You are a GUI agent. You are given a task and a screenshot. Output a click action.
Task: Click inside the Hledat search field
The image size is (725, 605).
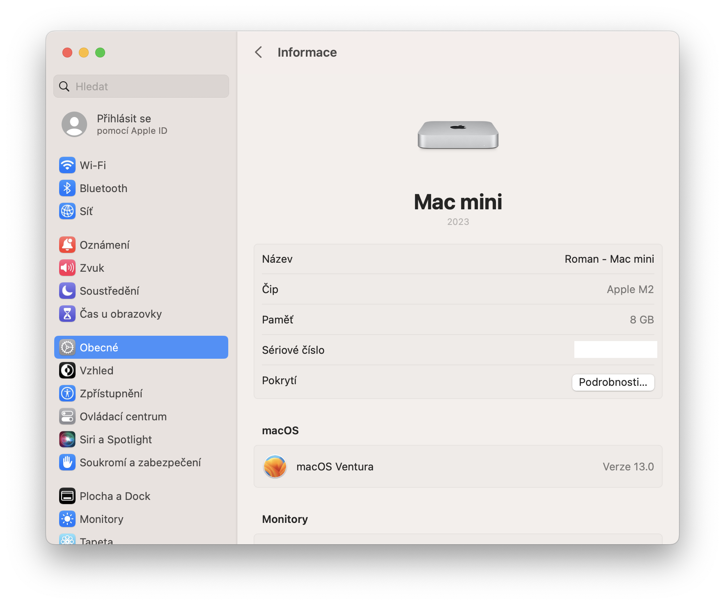coord(141,87)
